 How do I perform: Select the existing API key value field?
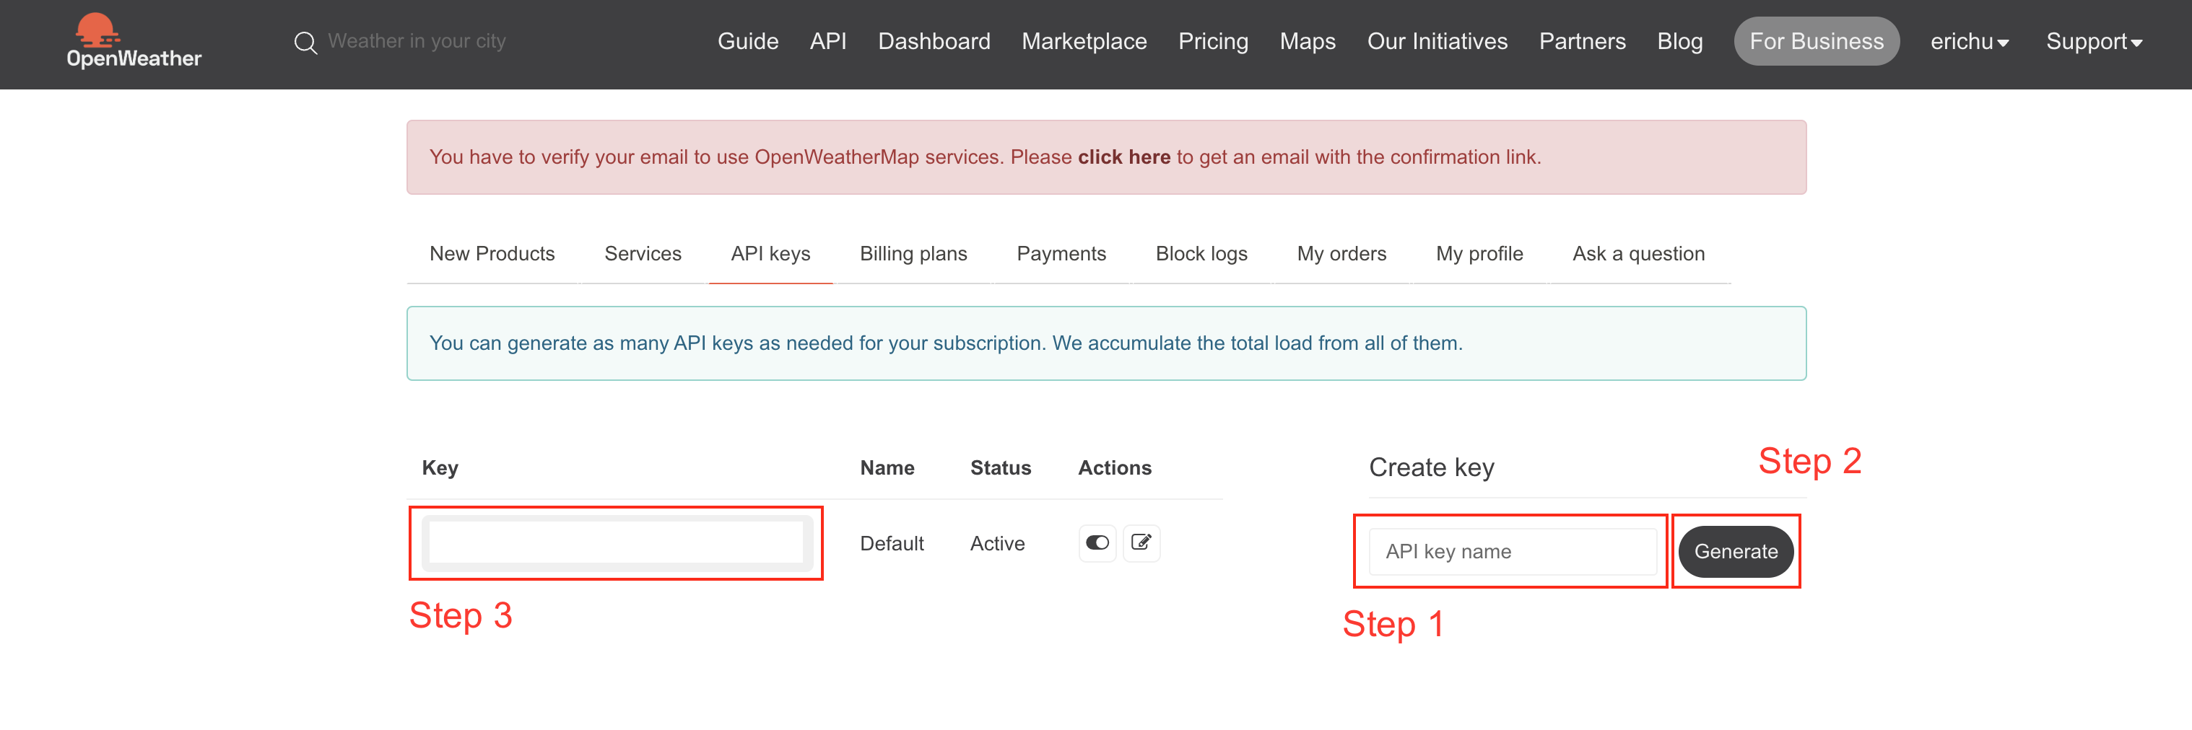click(x=616, y=543)
